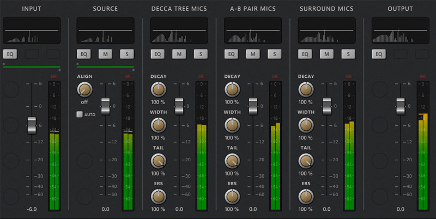Open EQ for the Output channel

pos(379,54)
